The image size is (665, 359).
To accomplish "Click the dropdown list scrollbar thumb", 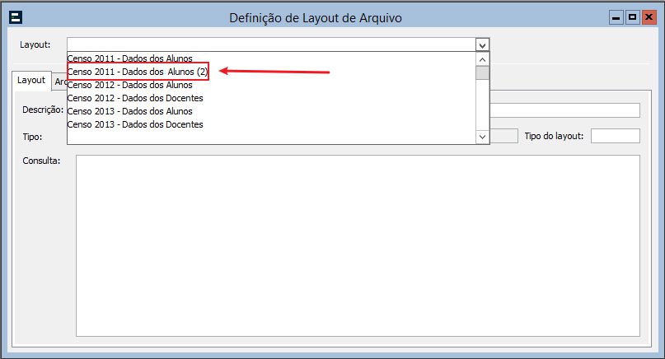I will click(x=482, y=73).
